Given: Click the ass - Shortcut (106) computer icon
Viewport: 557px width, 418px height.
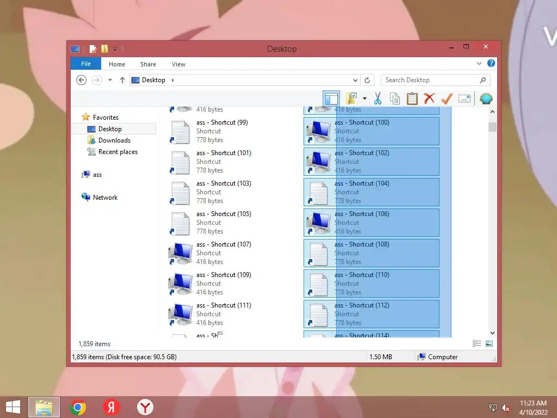Looking at the screenshot, I should [318, 223].
